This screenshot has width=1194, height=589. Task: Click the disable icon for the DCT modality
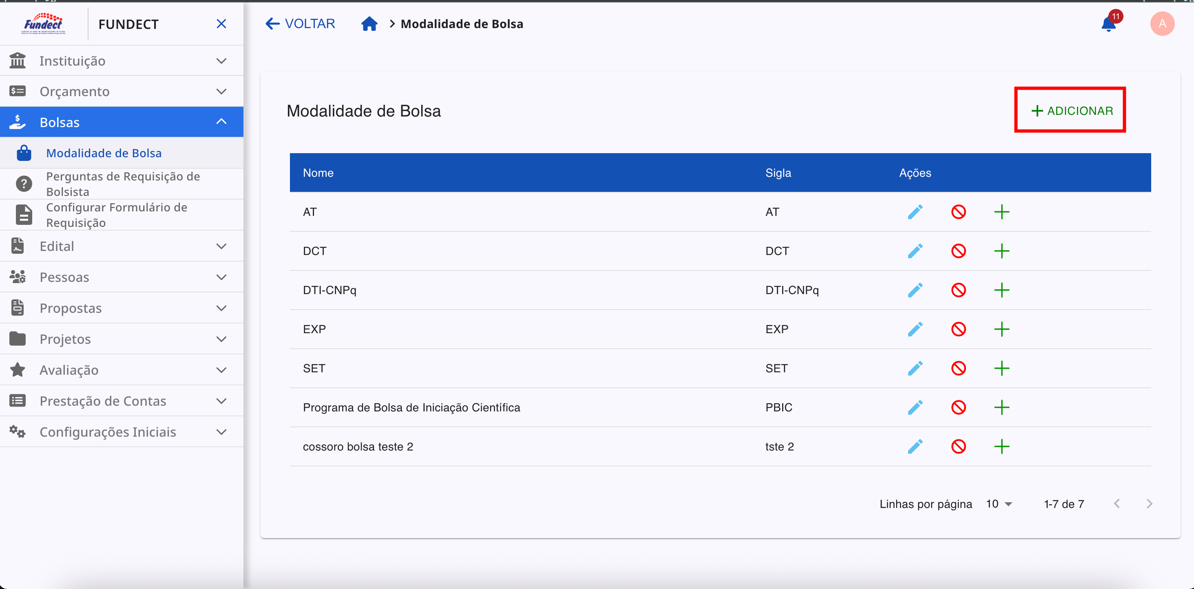pyautogui.click(x=959, y=251)
